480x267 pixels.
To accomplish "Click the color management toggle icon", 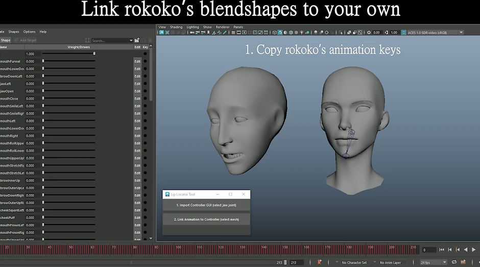I will click(x=404, y=33).
